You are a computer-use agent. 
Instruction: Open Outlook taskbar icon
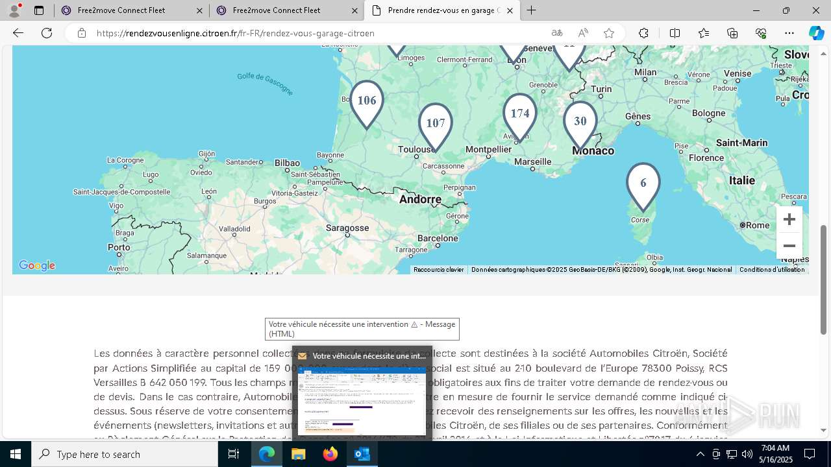click(x=362, y=454)
